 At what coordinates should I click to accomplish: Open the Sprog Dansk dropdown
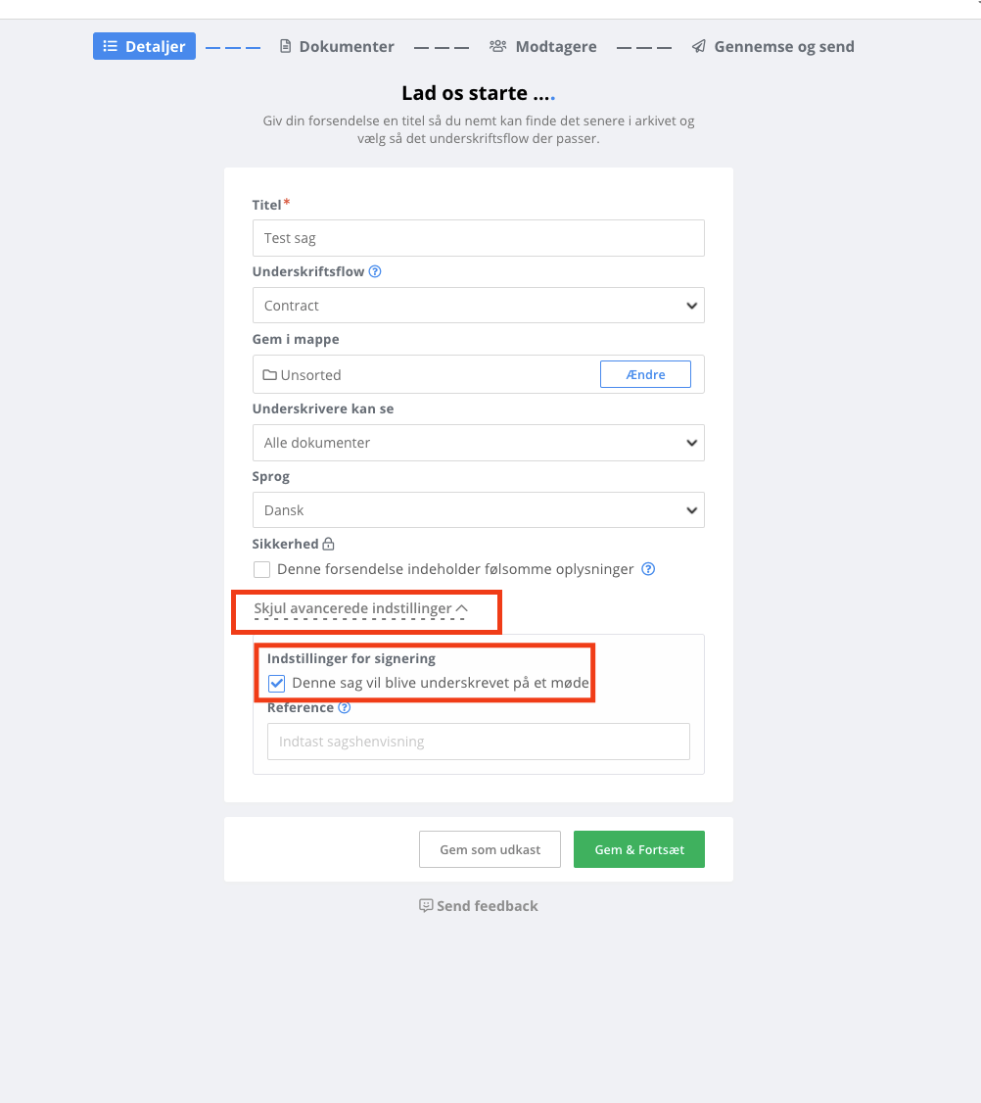(x=478, y=510)
